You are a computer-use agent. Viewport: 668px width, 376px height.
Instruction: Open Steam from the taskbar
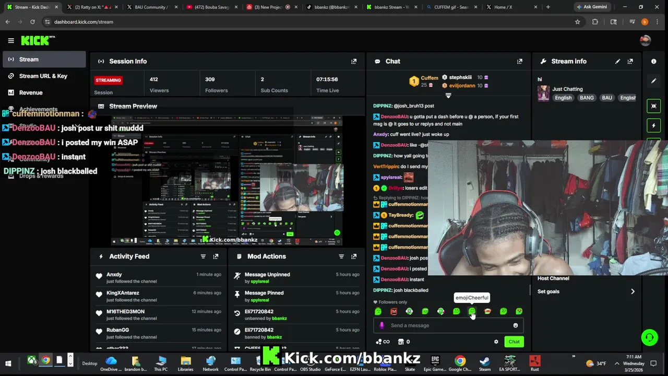click(x=485, y=363)
